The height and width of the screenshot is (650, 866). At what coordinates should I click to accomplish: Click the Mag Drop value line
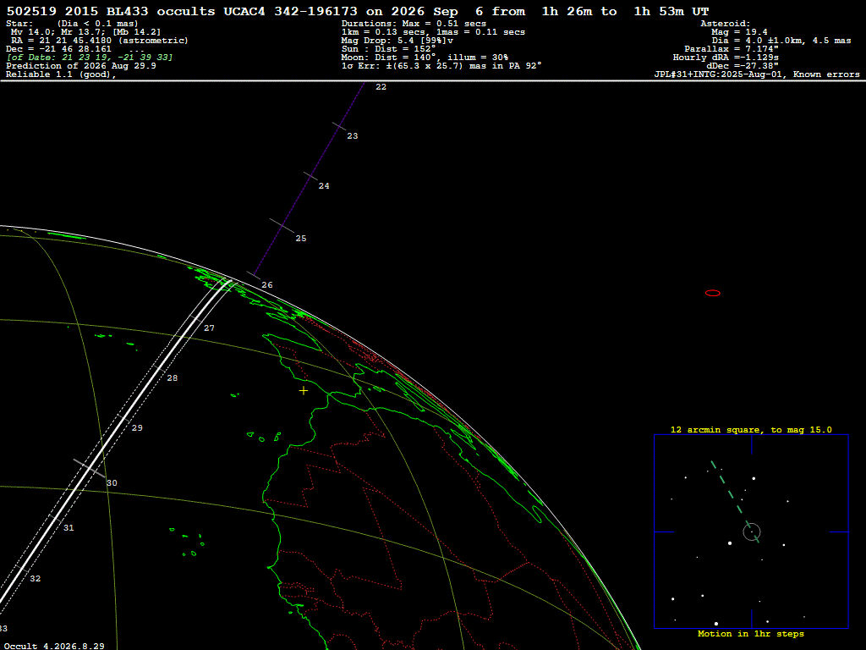coord(397,41)
